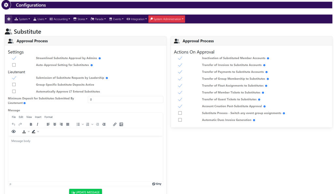Open the Format menu in the editor

(x=48, y=117)
